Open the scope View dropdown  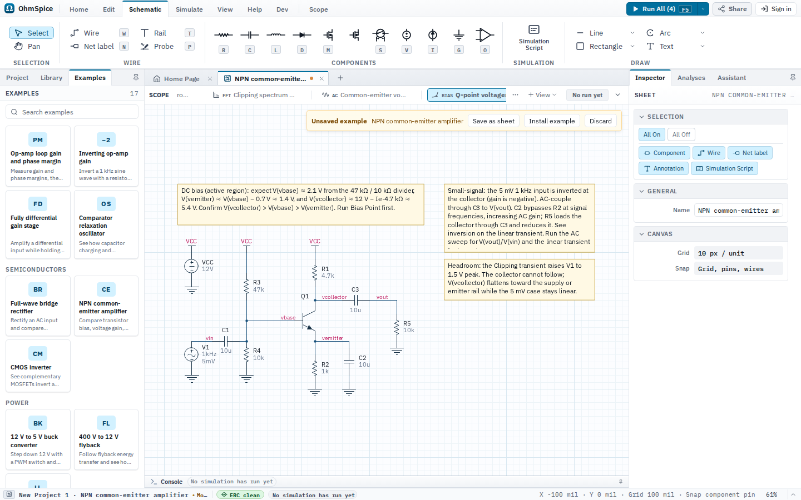[x=542, y=95]
